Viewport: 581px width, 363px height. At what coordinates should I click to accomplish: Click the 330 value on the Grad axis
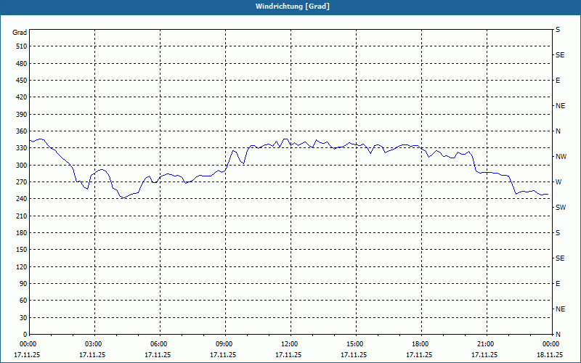(22, 148)
